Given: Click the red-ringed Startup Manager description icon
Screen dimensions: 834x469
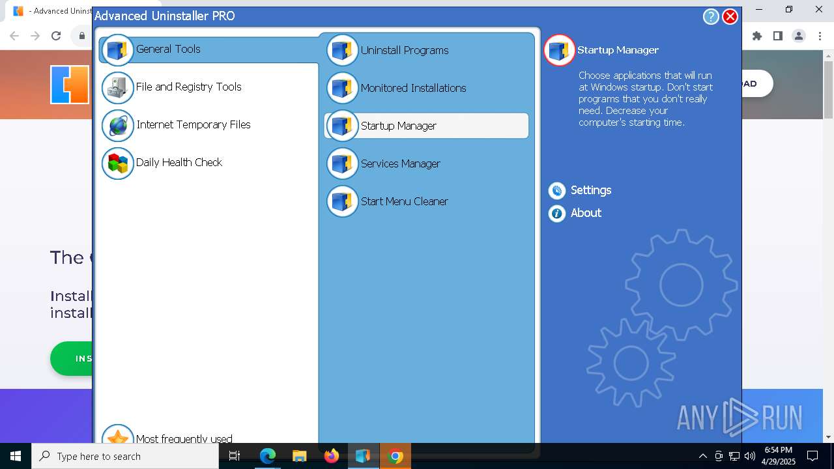Looking at the screenshot, I should pos(559,50).
